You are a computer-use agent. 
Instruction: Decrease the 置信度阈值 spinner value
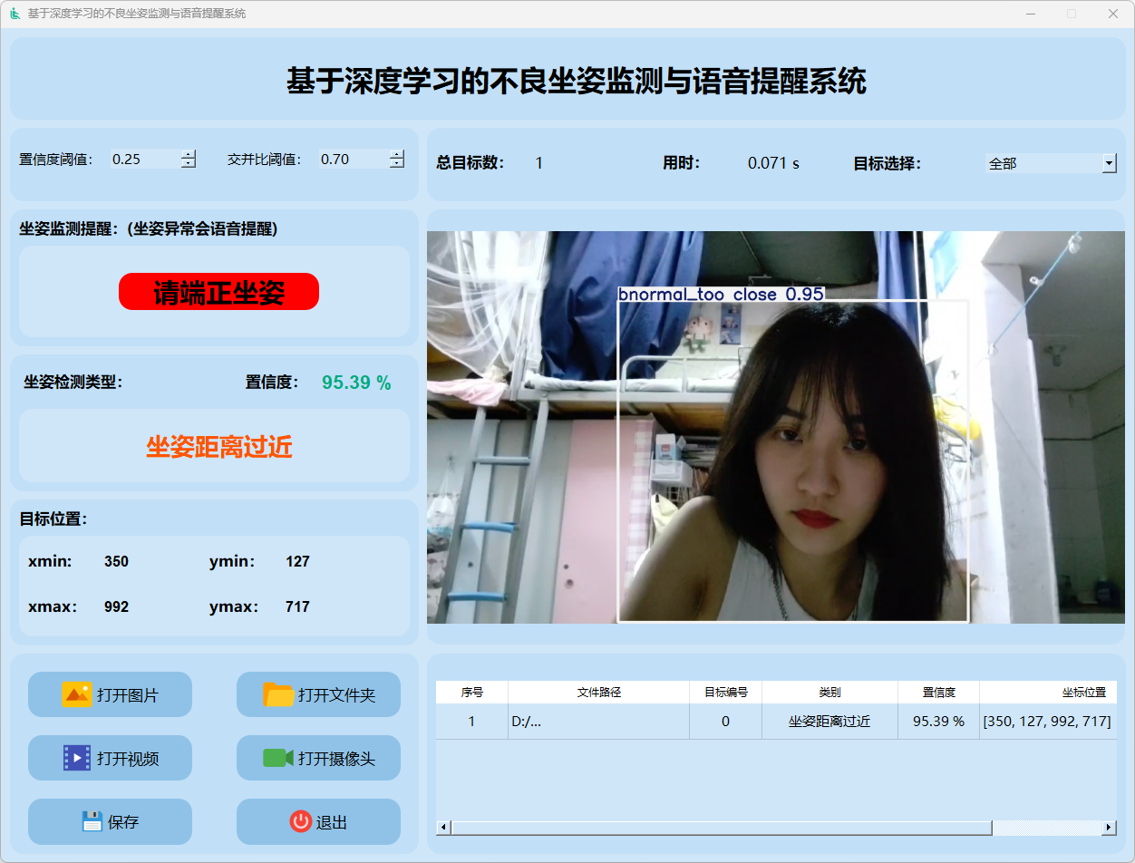click(189, 163)
